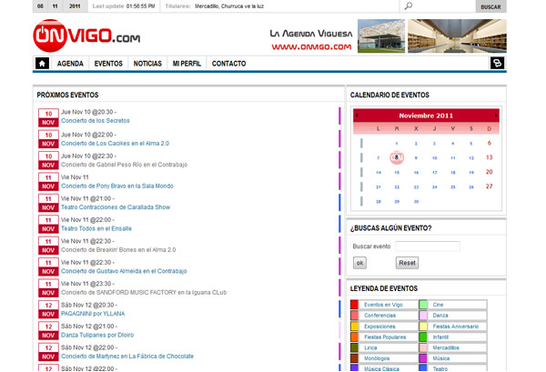Click the library interior banner photo
Screen dimensions: 546x372
coord(457,35)
